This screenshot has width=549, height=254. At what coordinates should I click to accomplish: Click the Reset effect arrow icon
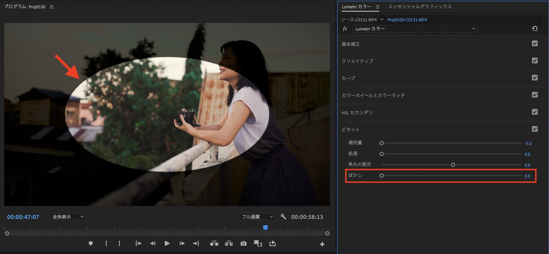[x=534, y=29]
